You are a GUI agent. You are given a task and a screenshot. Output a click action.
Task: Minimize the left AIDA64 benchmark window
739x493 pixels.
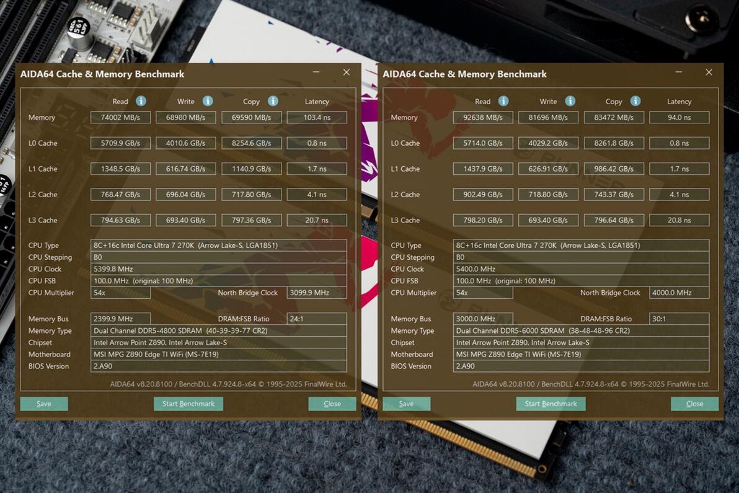coord(316,72)
